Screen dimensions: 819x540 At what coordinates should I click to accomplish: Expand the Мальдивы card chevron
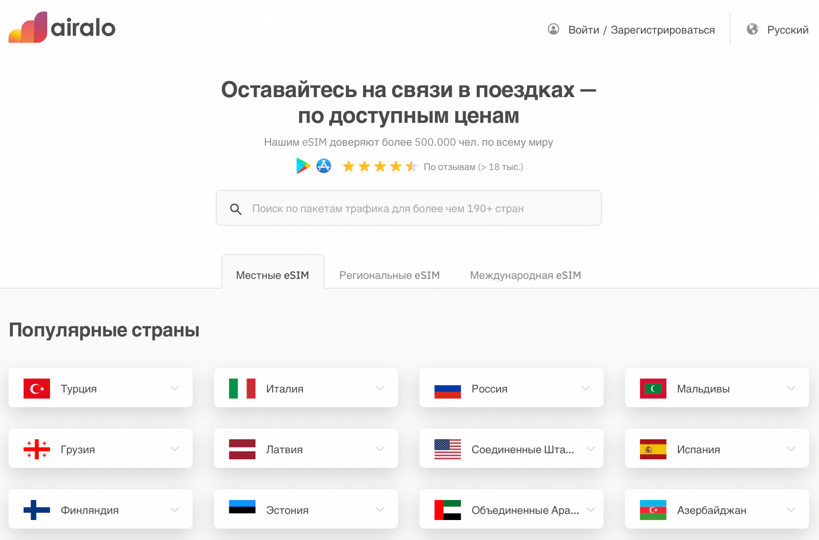(791, 388)
